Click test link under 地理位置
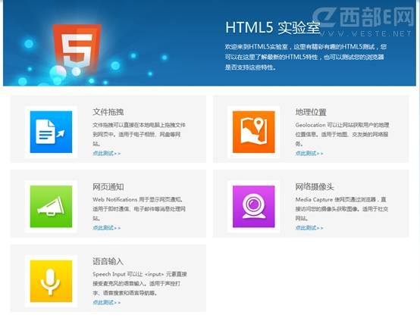The height and width of the screenshot is (318, 420). click(x=309, y=153)
